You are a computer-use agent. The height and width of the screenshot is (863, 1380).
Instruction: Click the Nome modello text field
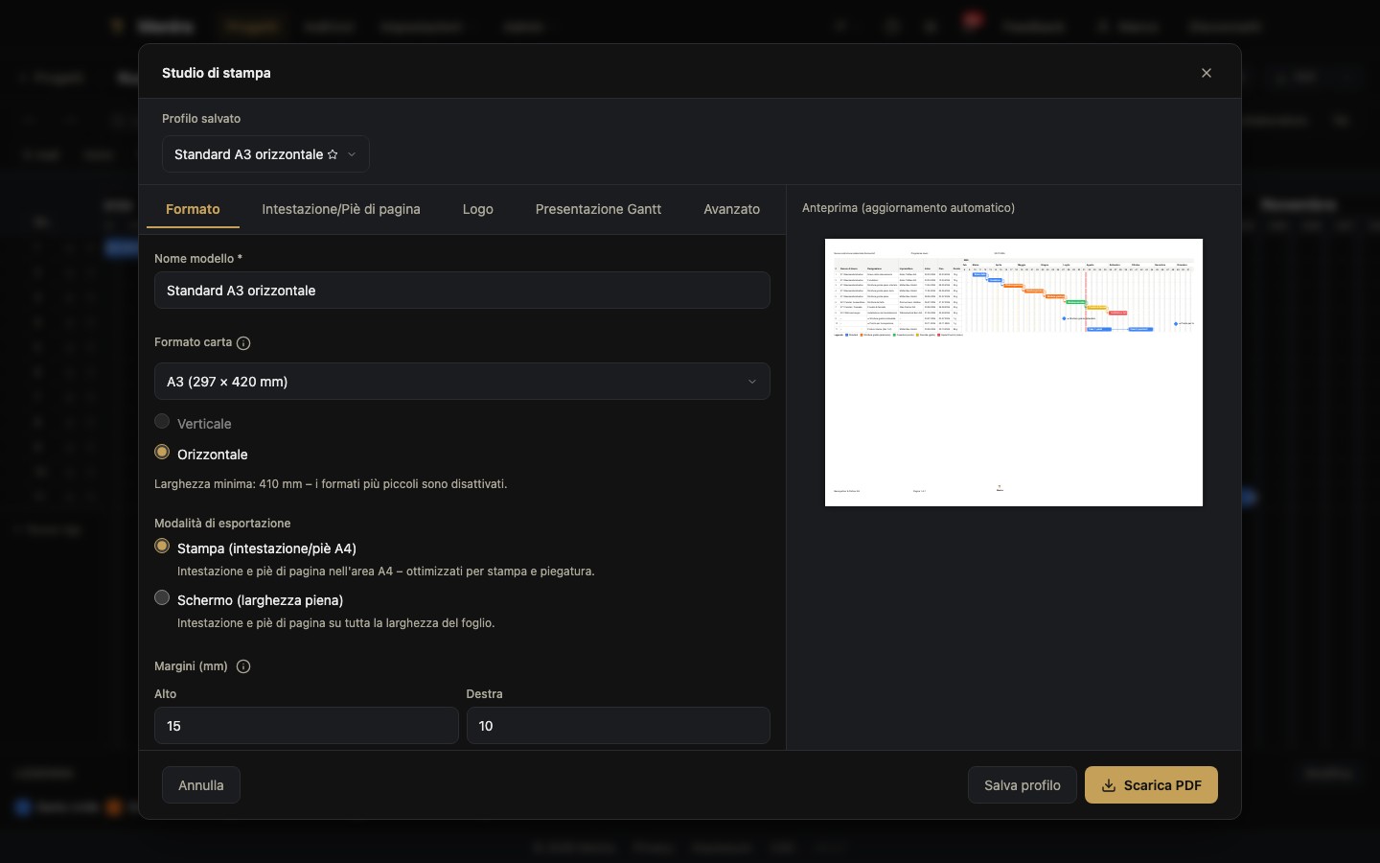coord(462,291)
